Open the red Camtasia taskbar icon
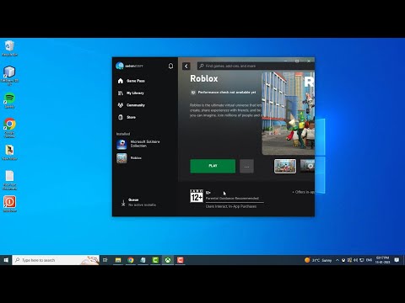Viewport: 405px width, 303px height. pyautogui.click(x=181, y=260)
